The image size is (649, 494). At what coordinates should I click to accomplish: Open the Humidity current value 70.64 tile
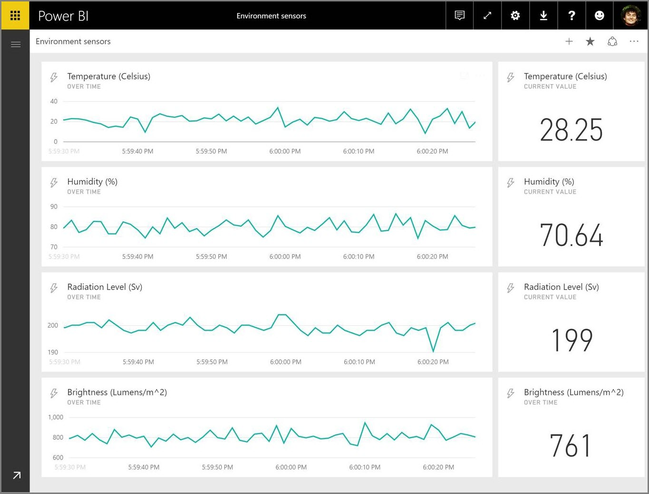(x=571, y=216)
